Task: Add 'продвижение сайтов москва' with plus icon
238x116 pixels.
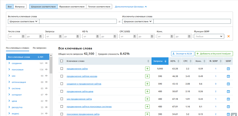Action: tap(147, 76)
